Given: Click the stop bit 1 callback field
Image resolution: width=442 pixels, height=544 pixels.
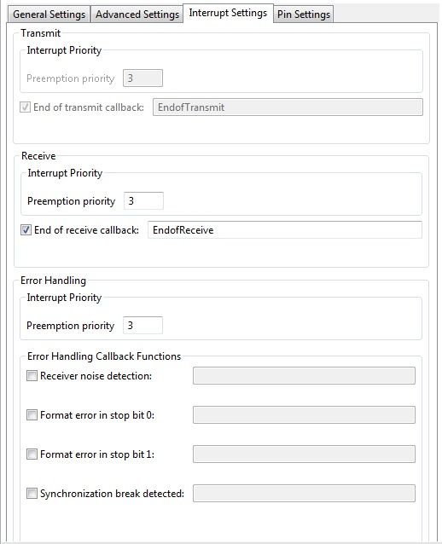Looking at the screenshot, I should click(304, 454).
